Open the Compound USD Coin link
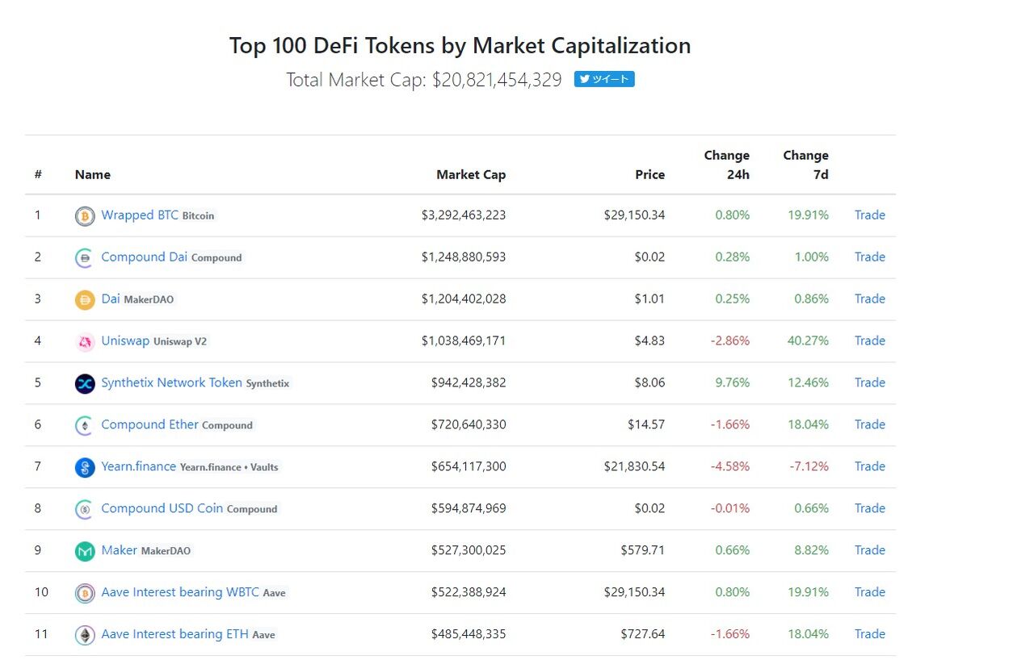This screenshot has width=1034, height=660. (x=162, y=508)
